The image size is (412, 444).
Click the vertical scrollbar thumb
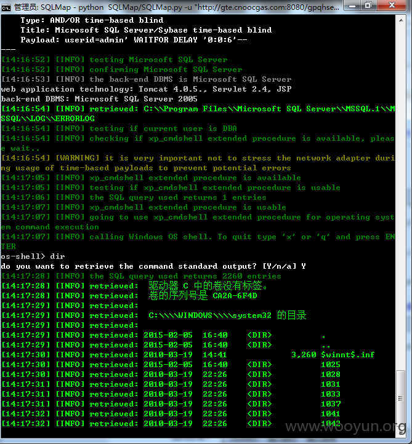[x=400, y=398]
